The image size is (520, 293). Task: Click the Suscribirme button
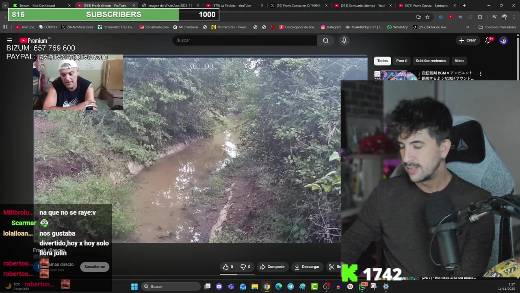[95, 267]
